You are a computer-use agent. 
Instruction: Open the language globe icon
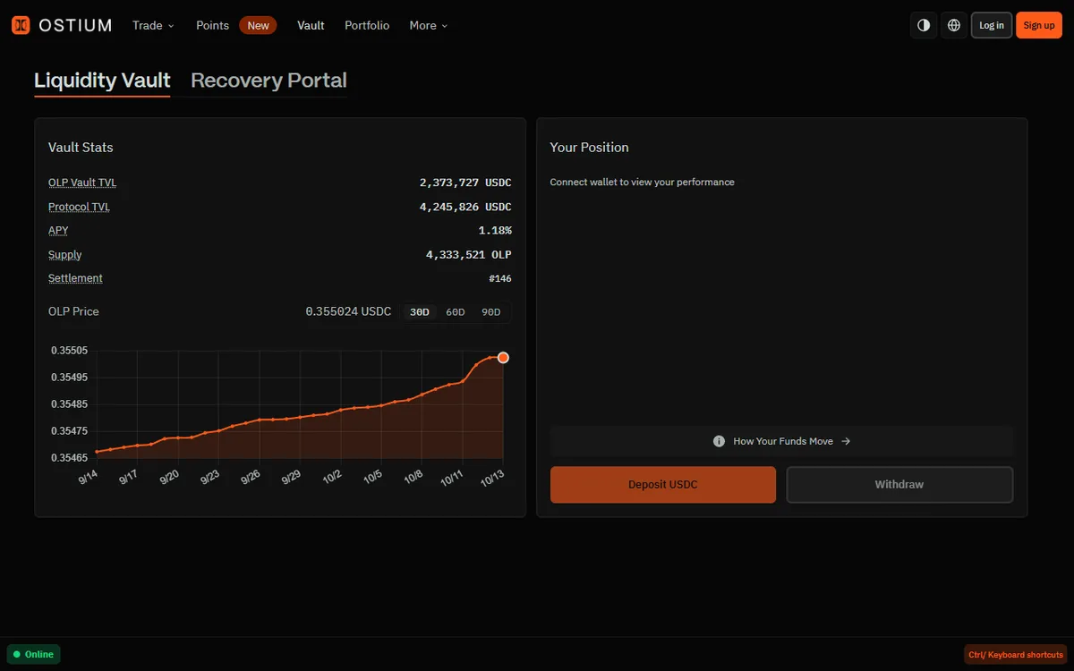[954, 25]
